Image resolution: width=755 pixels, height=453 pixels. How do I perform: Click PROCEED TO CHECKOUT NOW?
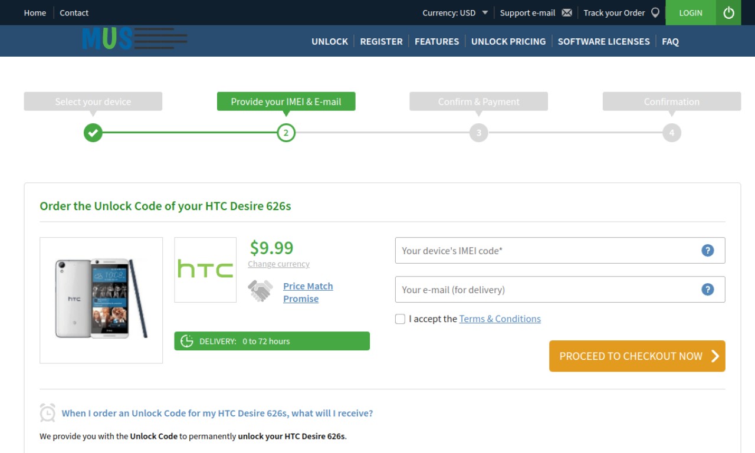[x=637, y=356]
